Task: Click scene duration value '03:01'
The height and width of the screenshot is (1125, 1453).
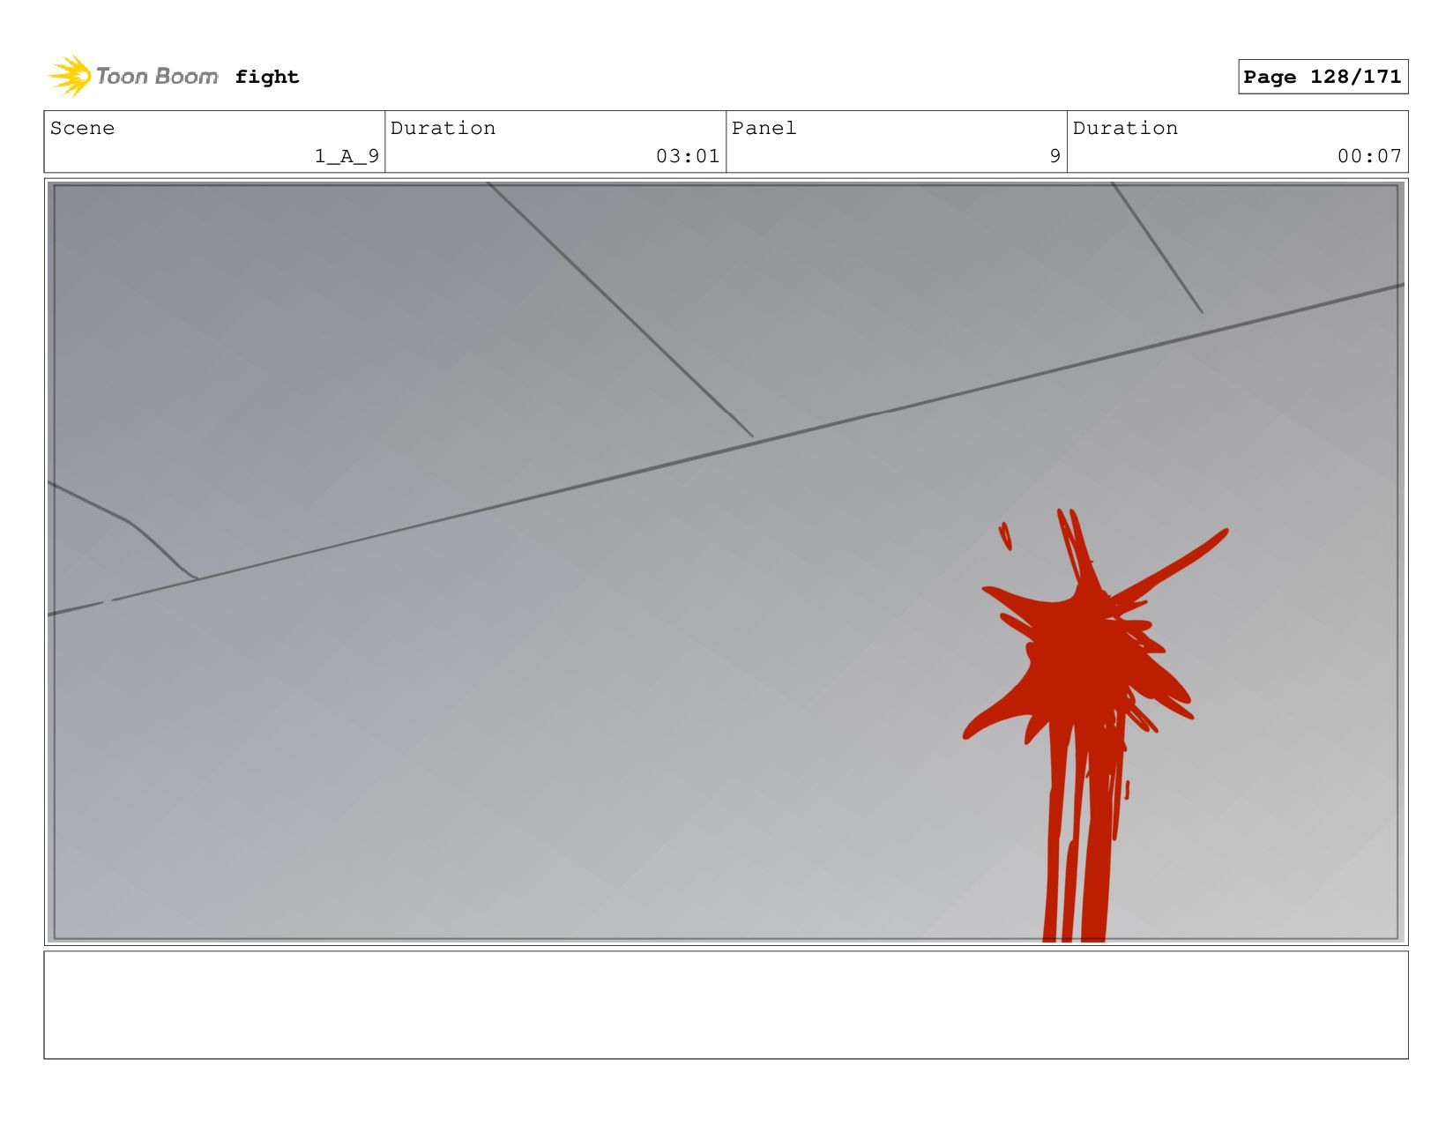Action: [688, 156]
